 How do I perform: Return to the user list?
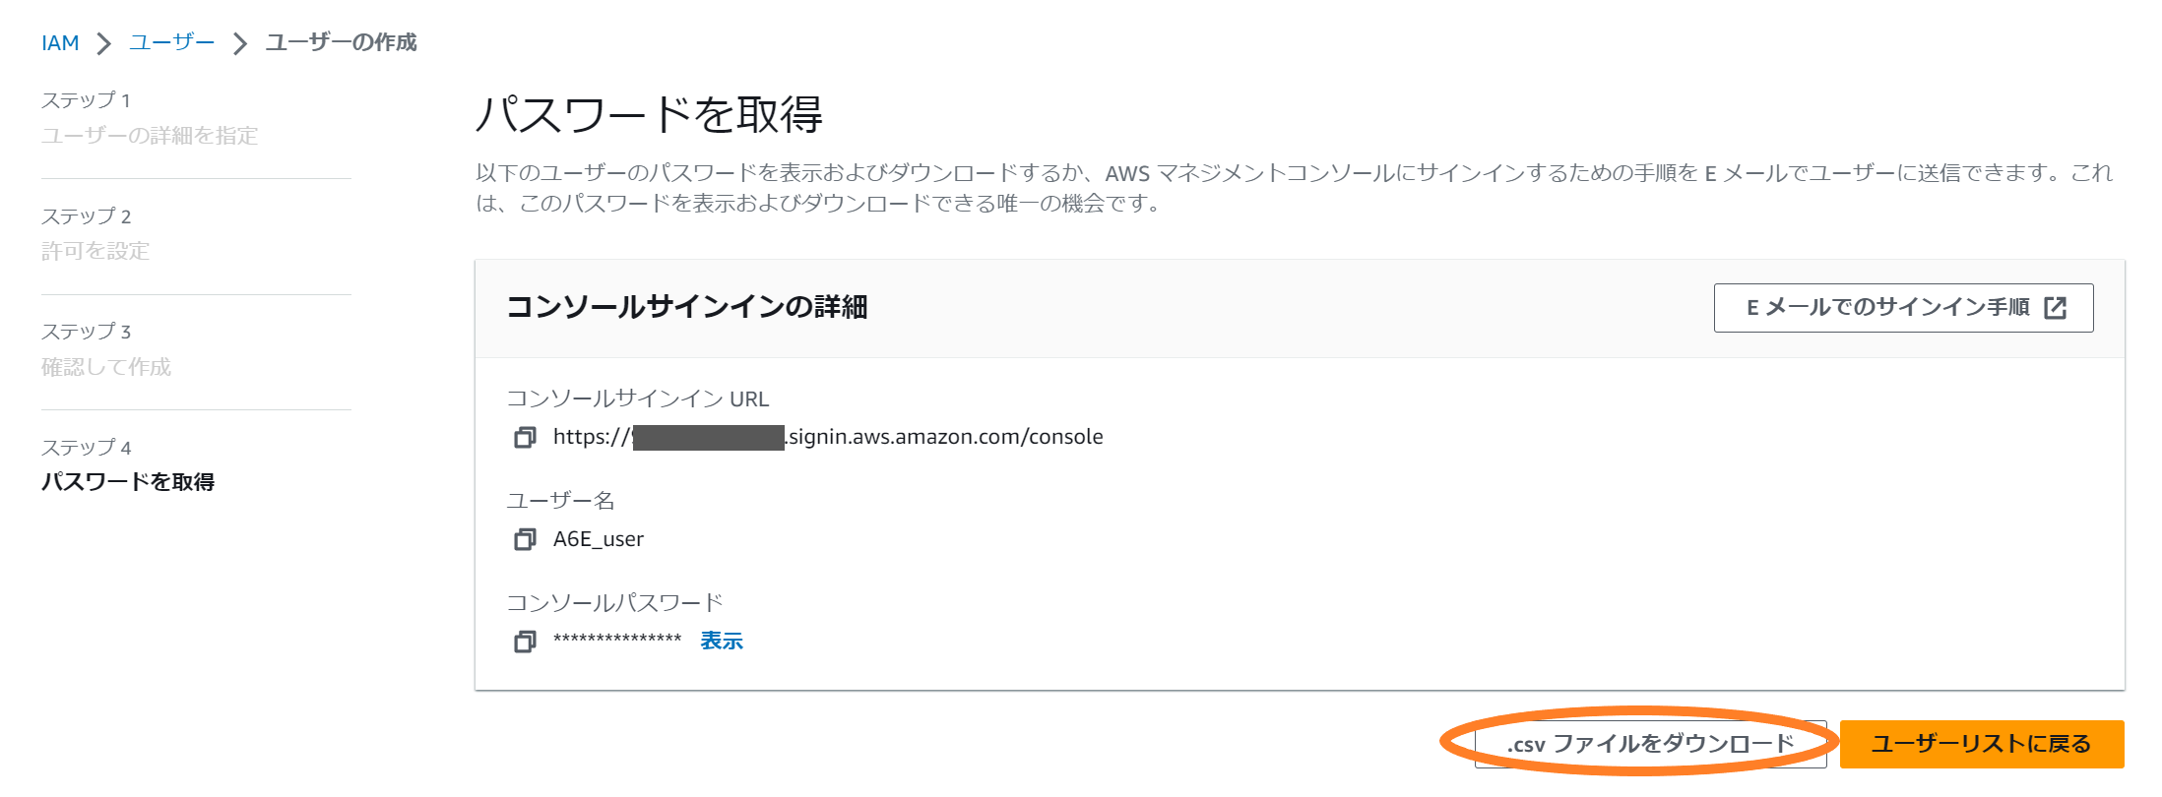click(1981, 744)
